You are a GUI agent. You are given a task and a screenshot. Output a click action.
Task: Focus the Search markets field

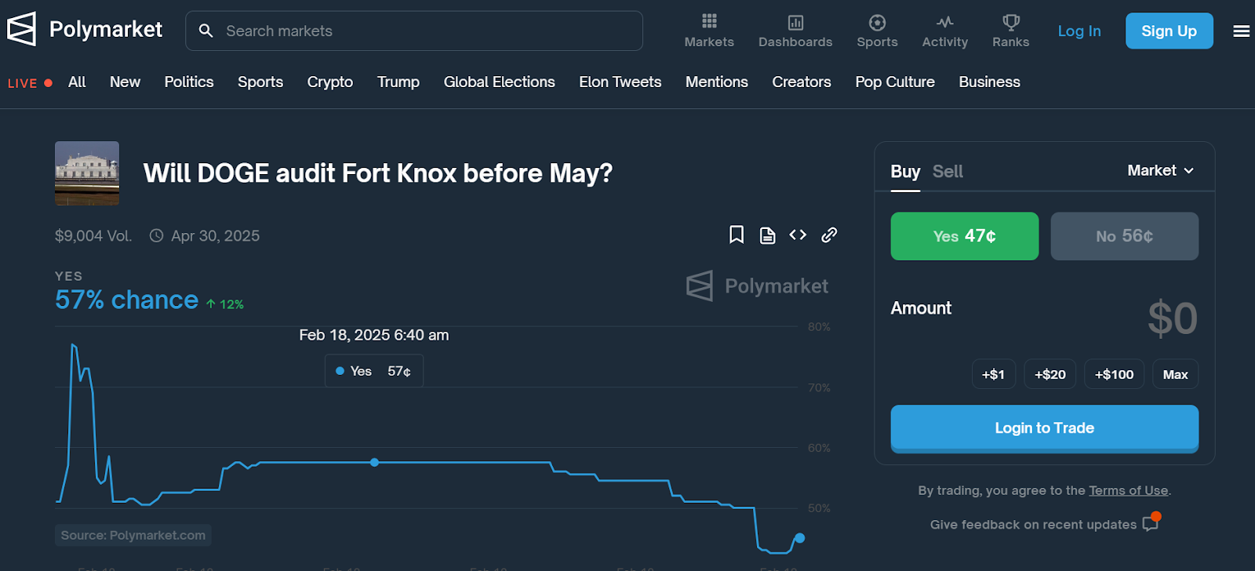pos(414,31)
